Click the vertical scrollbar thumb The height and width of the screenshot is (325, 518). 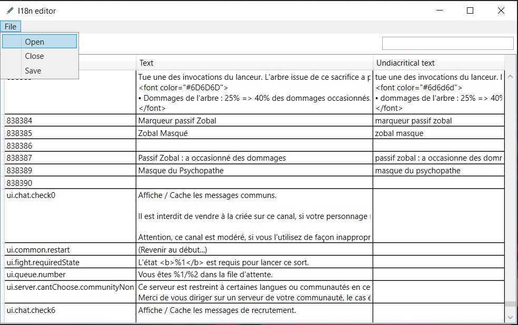(510, 304)
